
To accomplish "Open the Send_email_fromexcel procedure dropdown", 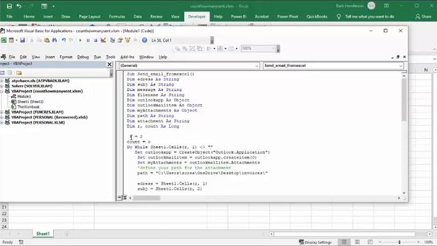I will 401,66.
